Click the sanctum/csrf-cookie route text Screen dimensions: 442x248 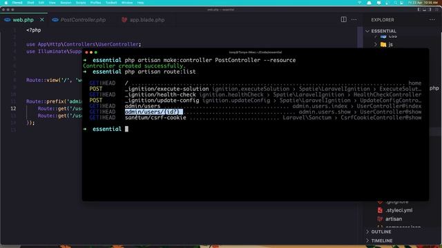(155, 118)
